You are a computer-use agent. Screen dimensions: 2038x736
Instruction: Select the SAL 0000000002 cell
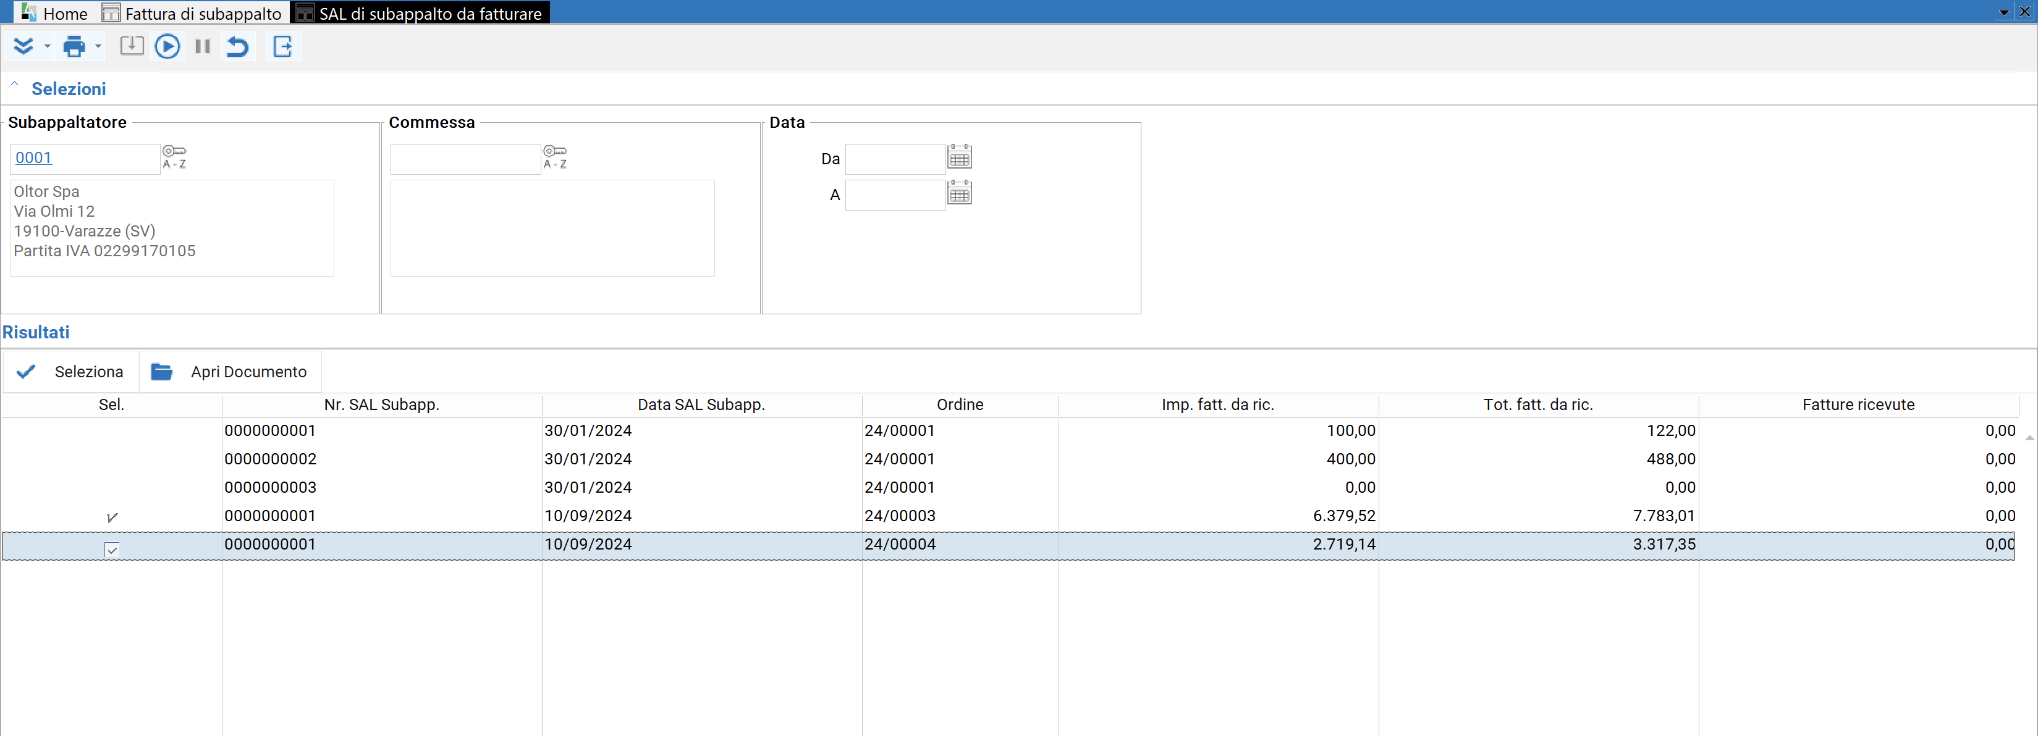click(381, 459)
